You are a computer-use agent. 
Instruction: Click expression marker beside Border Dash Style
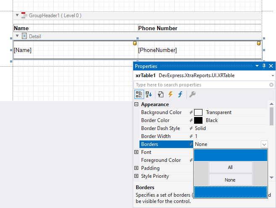(191, 128)
